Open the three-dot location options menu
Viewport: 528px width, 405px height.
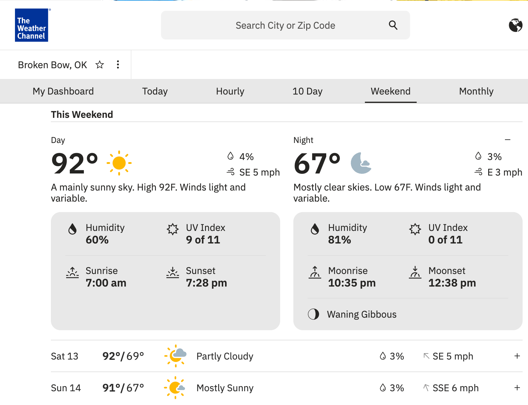pyautogui.click(x=118, y=65)
